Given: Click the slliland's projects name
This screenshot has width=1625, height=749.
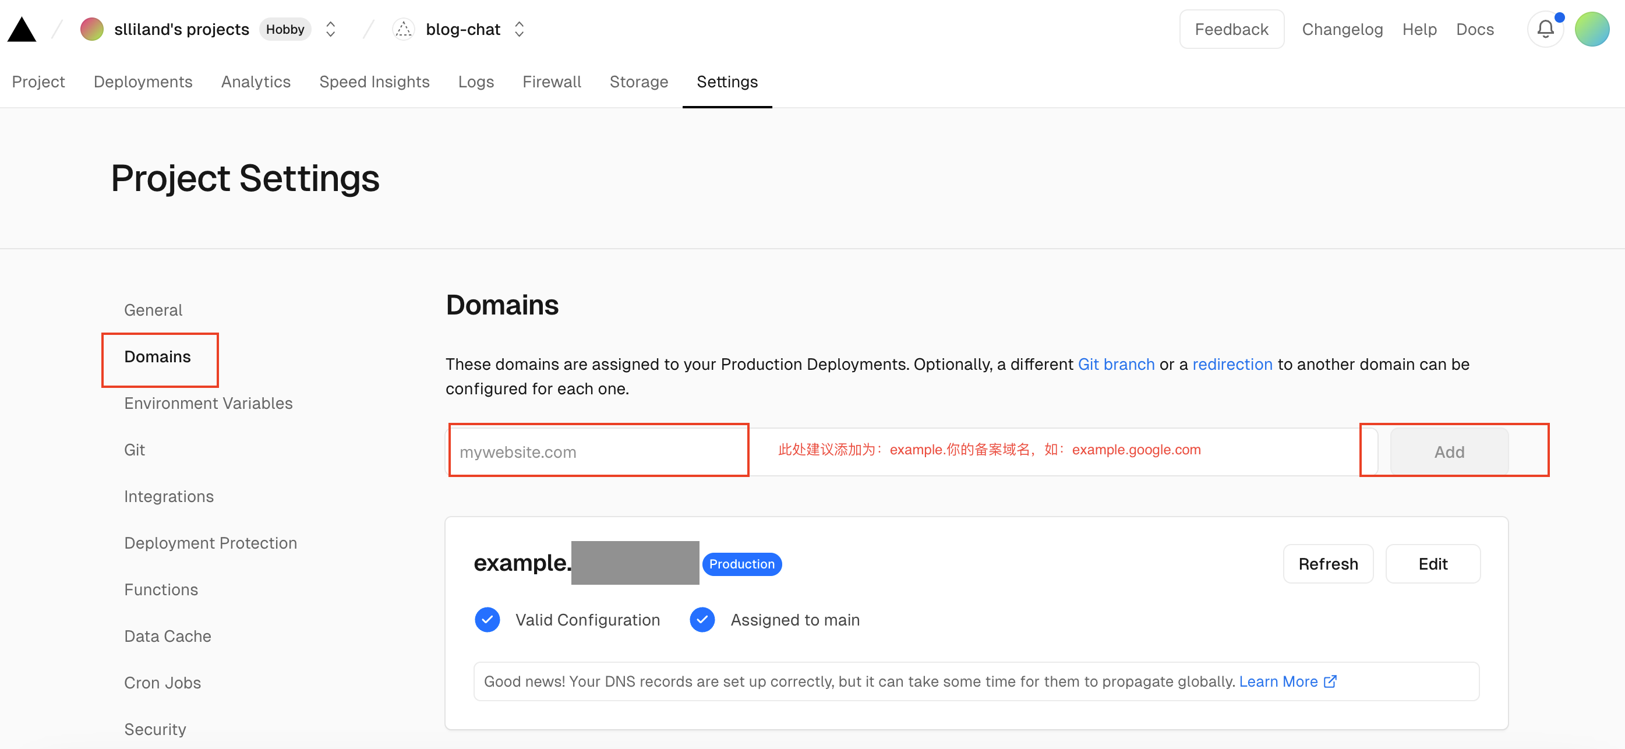Looking at the screenshot, I should (x=182, y=29).
